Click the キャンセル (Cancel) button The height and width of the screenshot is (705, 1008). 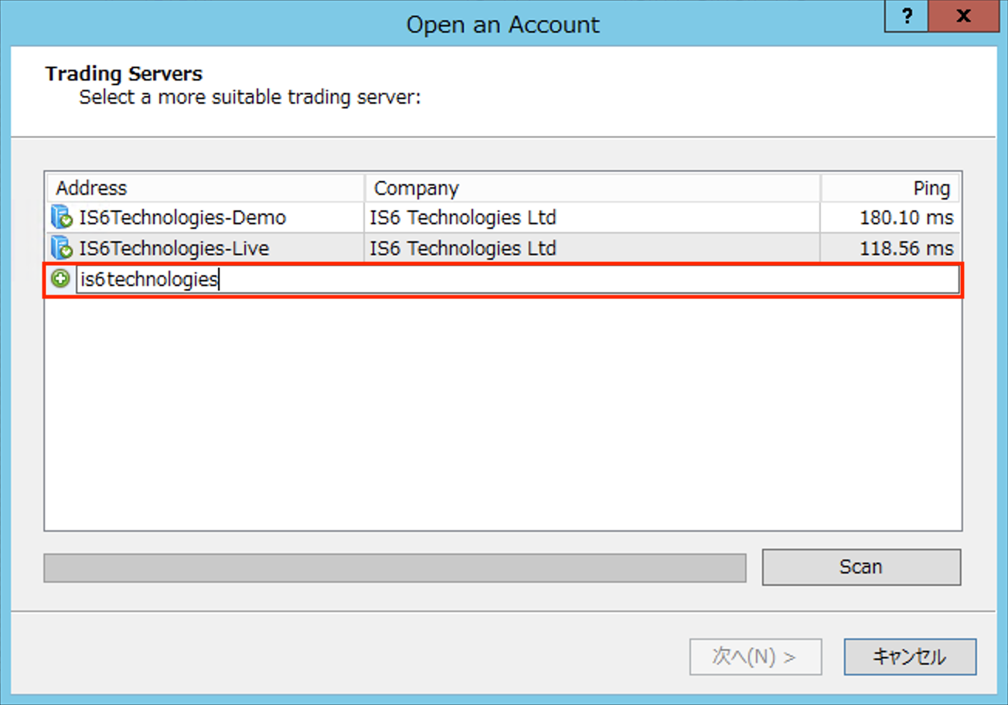(909, 657)
